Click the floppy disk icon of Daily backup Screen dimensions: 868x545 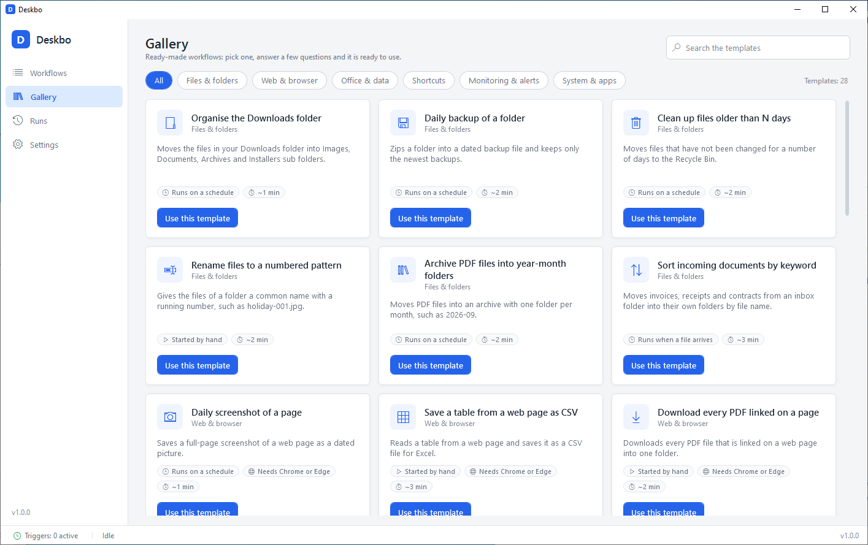(403, 123)
